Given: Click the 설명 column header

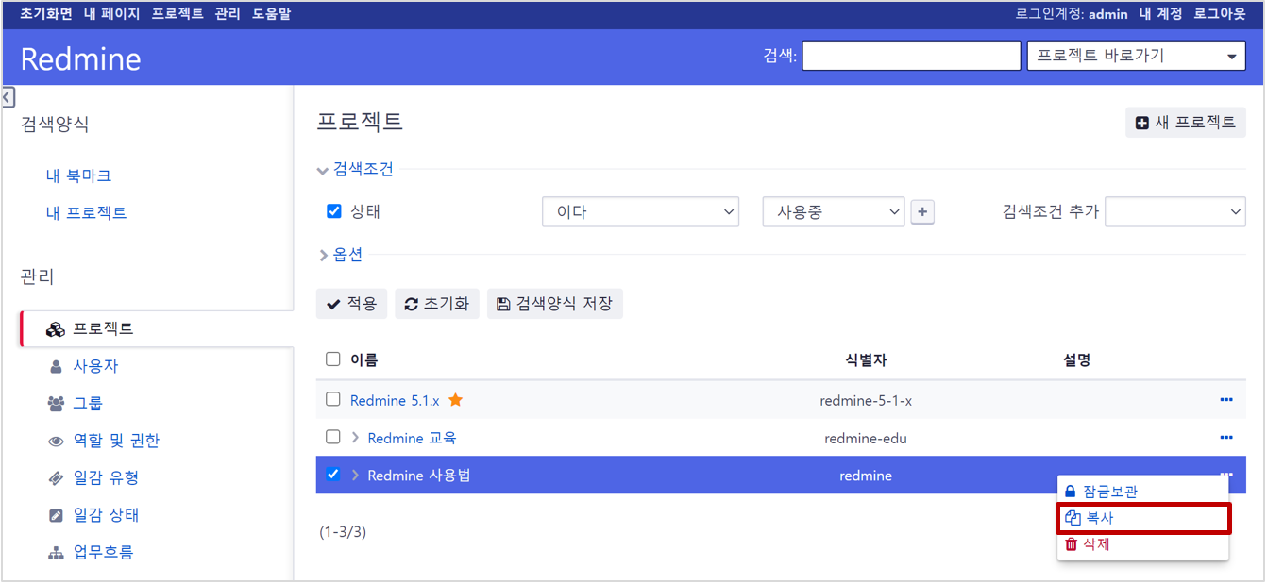Looking at the screenshot, I should pos(1077,359).
